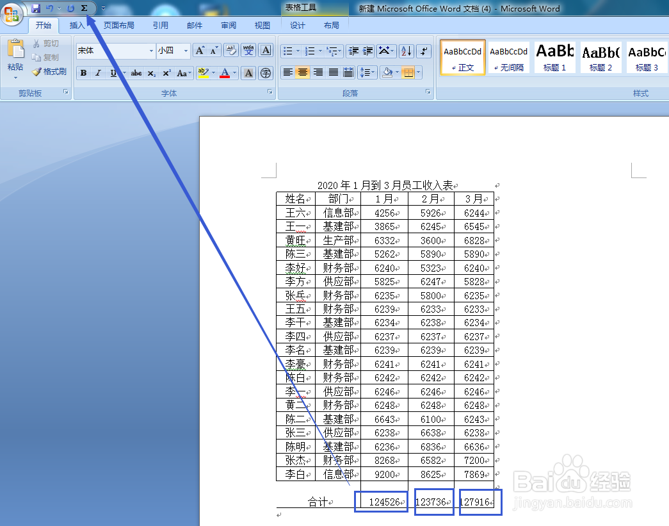Switch to 邮件 tab

pos(195,26)
